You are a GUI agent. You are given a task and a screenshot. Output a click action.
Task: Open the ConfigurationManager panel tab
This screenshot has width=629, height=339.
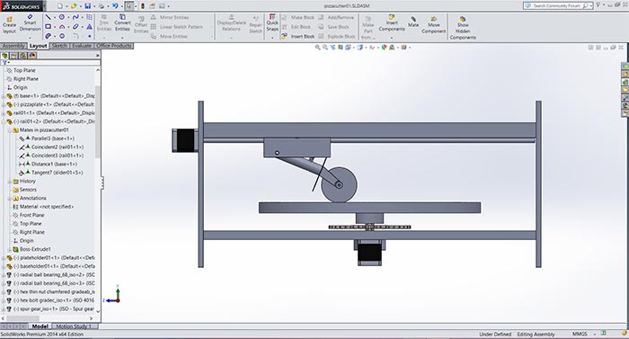[x=23, y=56]
